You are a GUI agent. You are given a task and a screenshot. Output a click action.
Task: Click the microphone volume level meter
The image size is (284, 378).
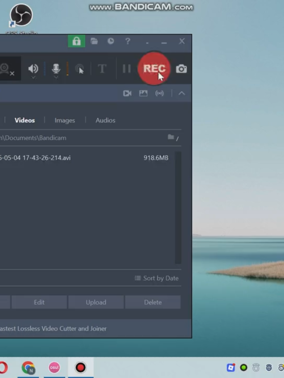coord(67,69)
